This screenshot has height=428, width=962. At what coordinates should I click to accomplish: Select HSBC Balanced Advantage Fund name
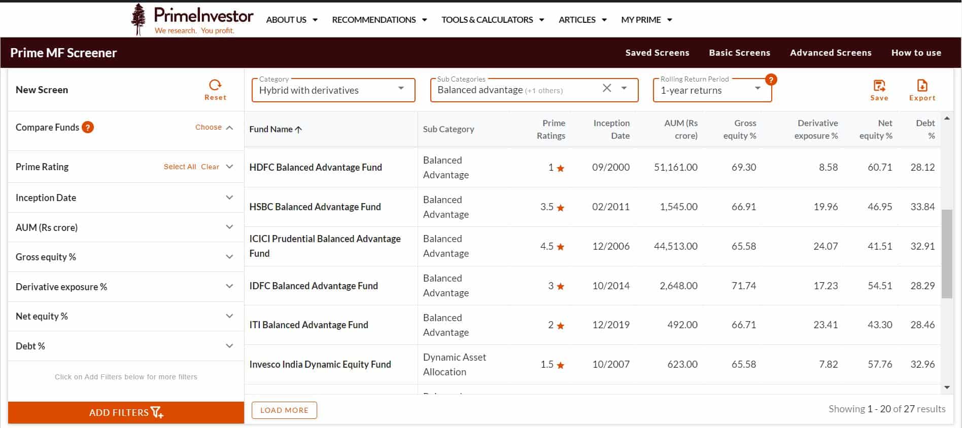[x=315, y=207]
